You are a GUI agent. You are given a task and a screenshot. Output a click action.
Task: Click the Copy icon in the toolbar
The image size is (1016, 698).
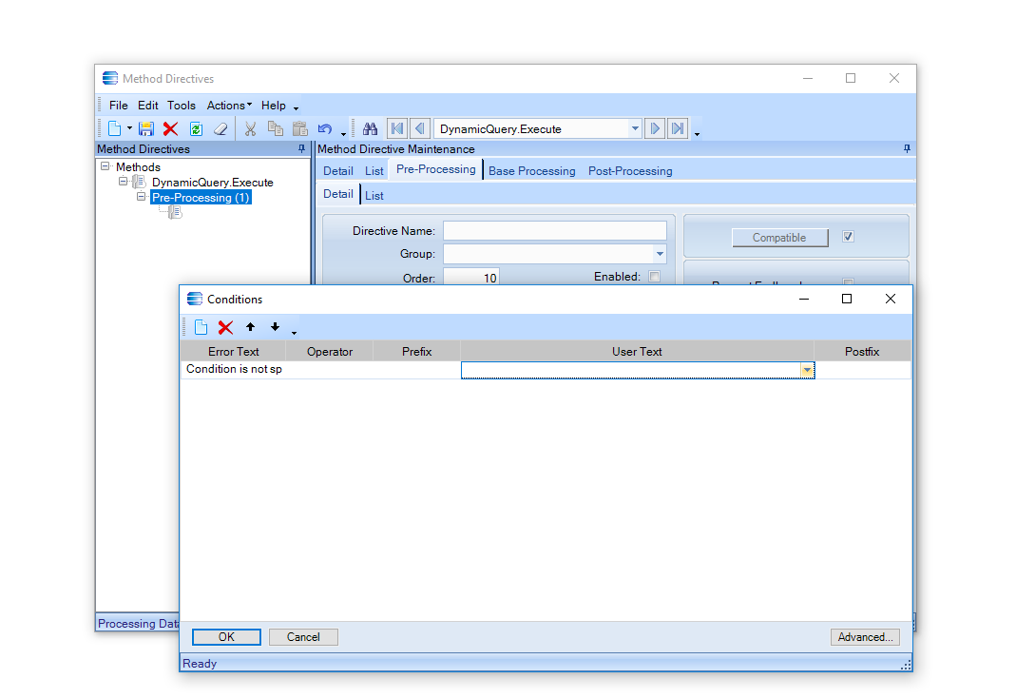coord(276,128)
